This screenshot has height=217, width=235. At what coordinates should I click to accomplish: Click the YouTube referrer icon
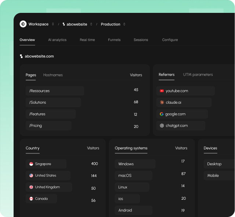coord(162,91)
